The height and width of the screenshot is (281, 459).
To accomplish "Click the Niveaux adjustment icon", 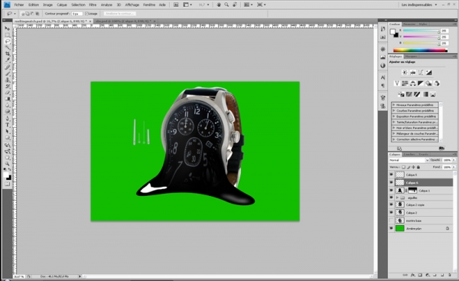I will 413,73.
